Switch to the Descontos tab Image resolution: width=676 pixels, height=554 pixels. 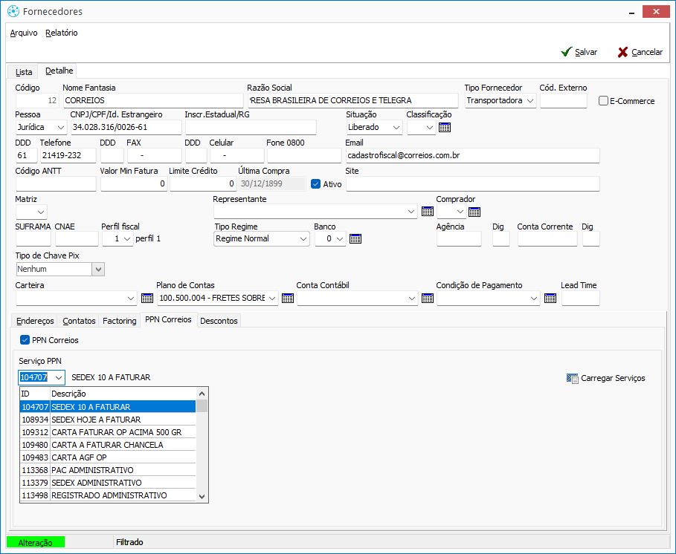pos(219,321)
